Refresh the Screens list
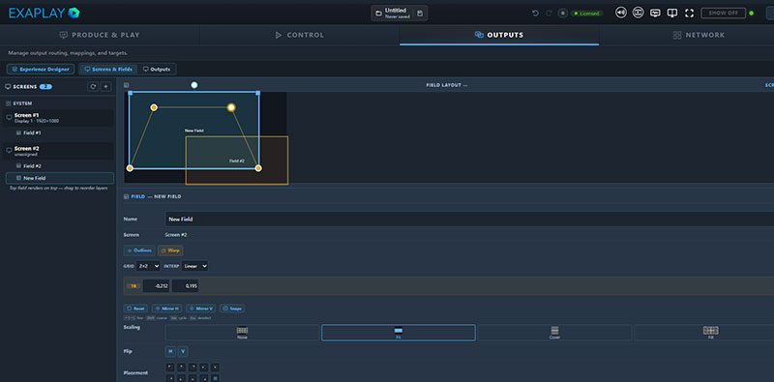This screenshot has width=774, height=382. tap(93, 86)
